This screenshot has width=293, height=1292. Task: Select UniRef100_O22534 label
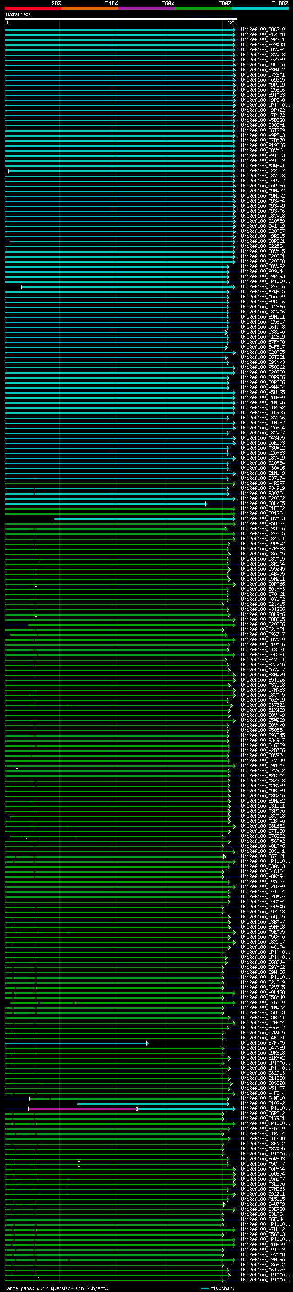263,246
